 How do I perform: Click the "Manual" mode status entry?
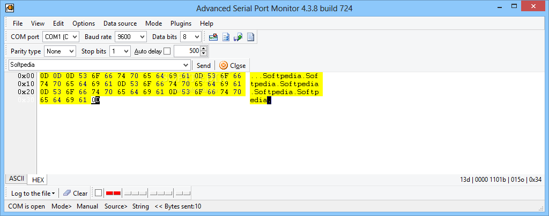87,206
